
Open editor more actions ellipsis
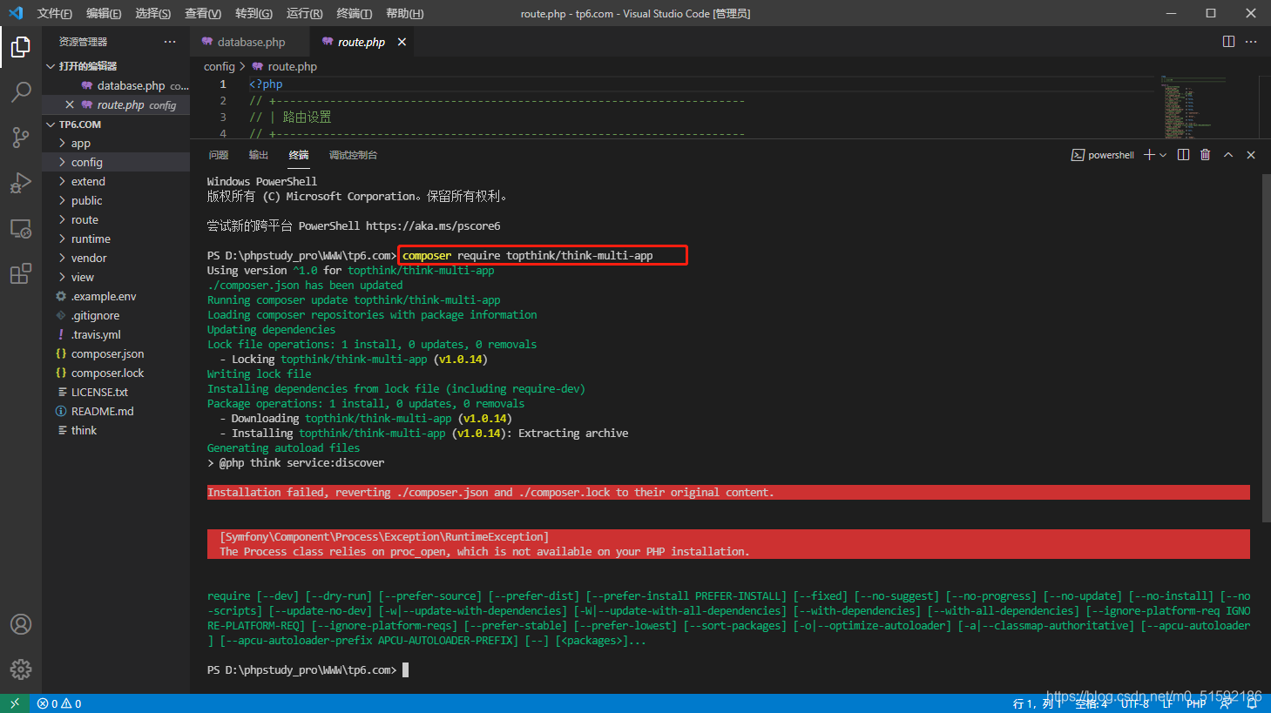click(1251, 42)
